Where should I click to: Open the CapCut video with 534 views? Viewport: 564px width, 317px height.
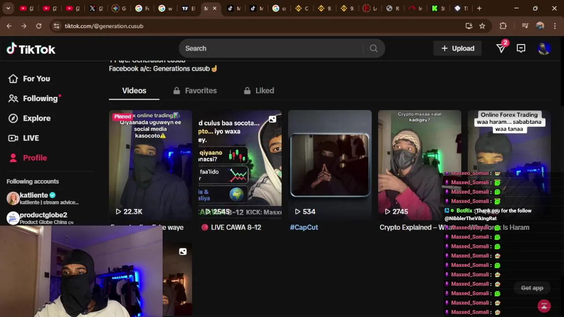pyautogui.click(x=330, y=165)
